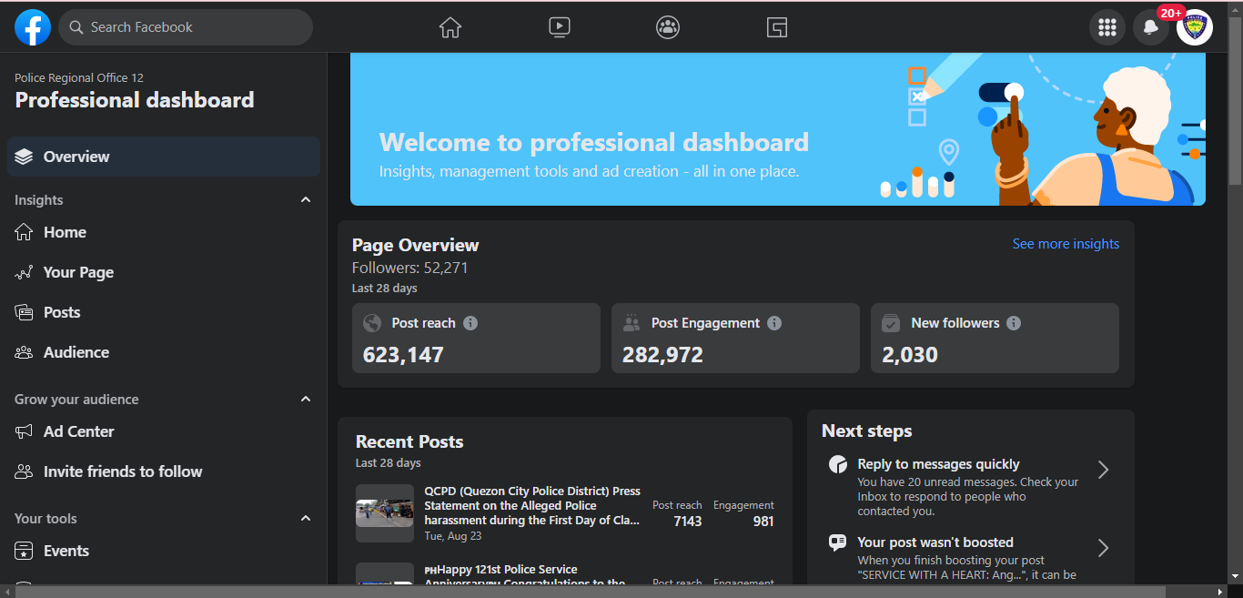Open the QCPD Press Statement post title
The height and width of the screenshot is (598, 1243).
tap(532, 506)
